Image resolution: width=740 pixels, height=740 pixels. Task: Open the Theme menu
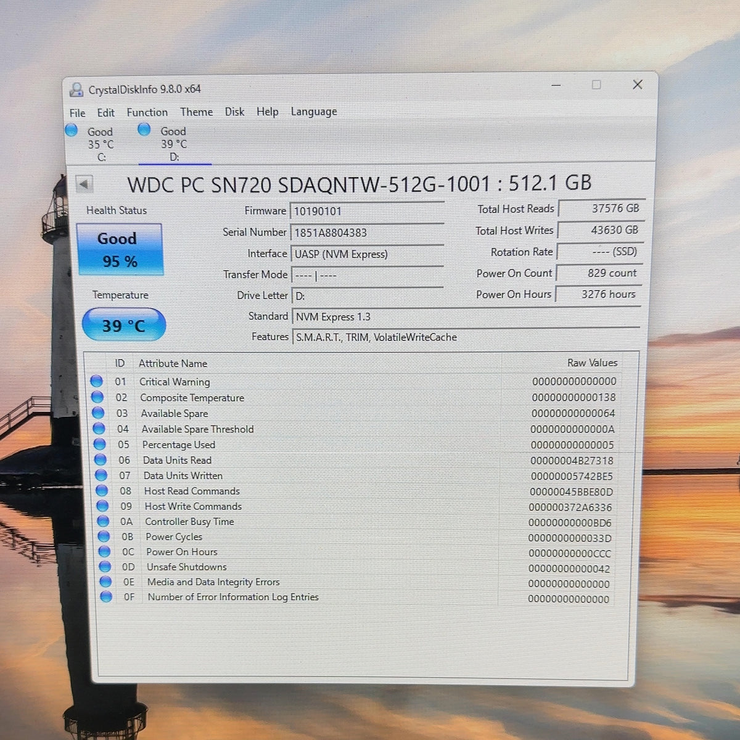(196, 112)
